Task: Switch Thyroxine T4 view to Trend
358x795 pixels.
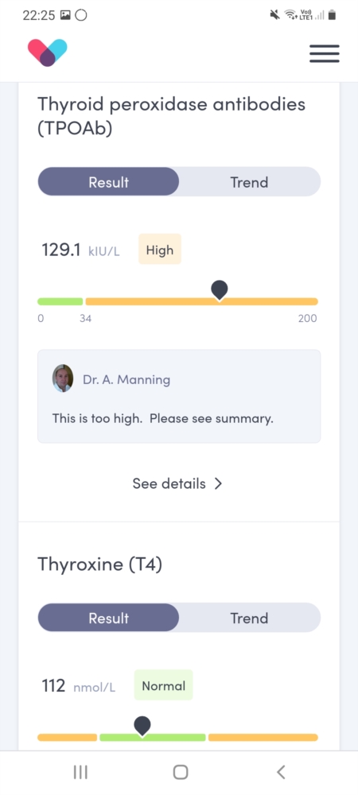Action: tap(249, 618)
